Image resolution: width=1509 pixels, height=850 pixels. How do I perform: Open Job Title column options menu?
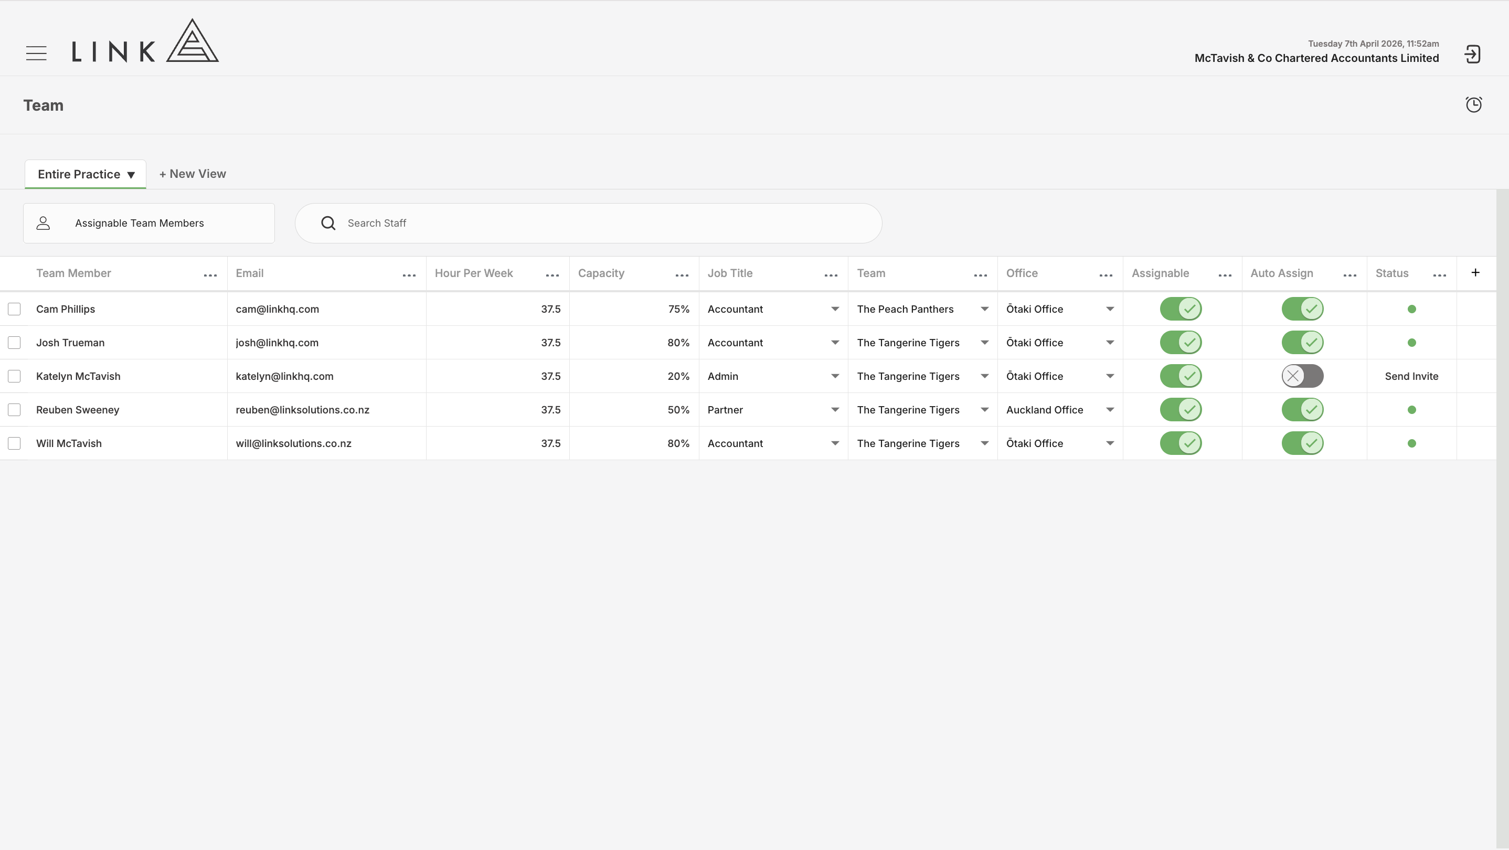(x=831, y=275)
